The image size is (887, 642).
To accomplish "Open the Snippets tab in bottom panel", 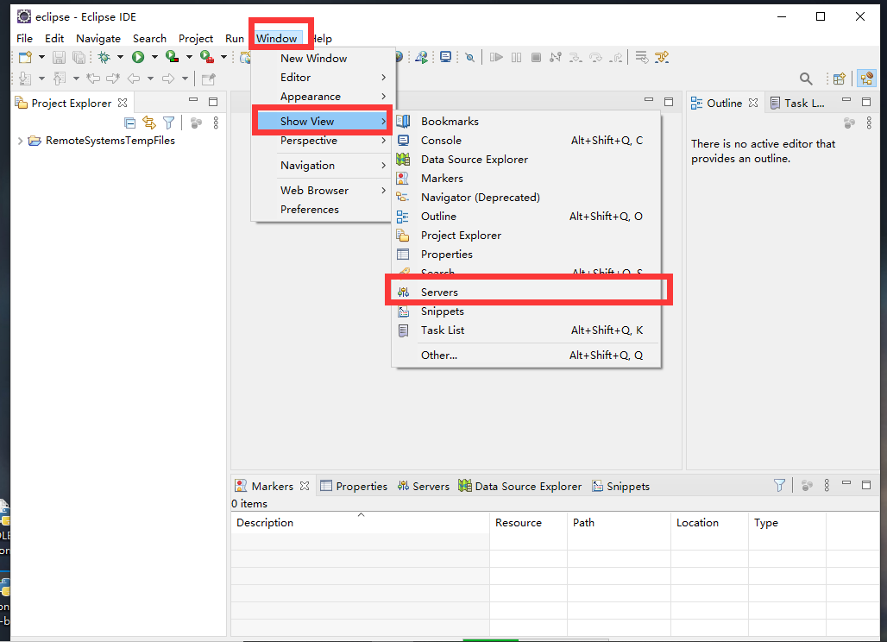I will [x=620, y=486].
